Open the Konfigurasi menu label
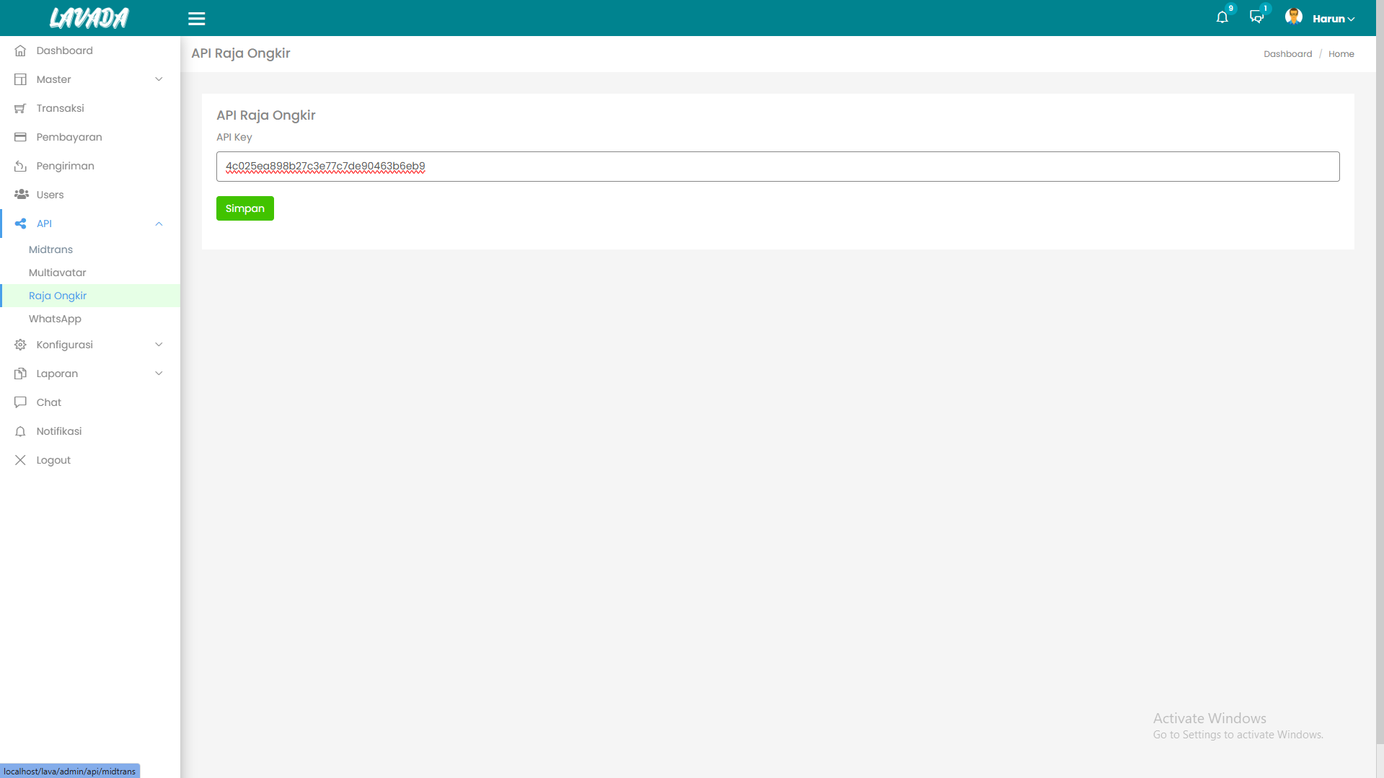 [64, 345]
